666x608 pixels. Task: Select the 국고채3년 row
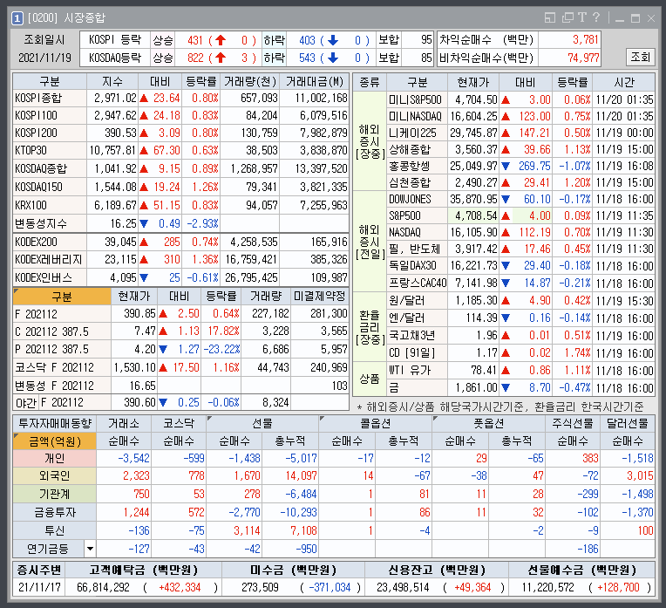pyautogui.click(x=520, y=336)
